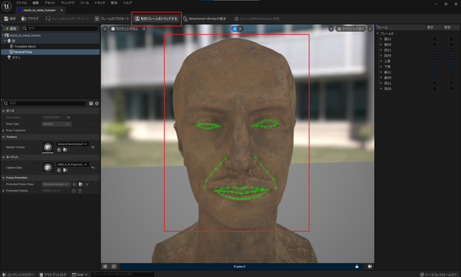Open the 編集 menu
The height and width of the screenshot is (277, 461).
36,3
